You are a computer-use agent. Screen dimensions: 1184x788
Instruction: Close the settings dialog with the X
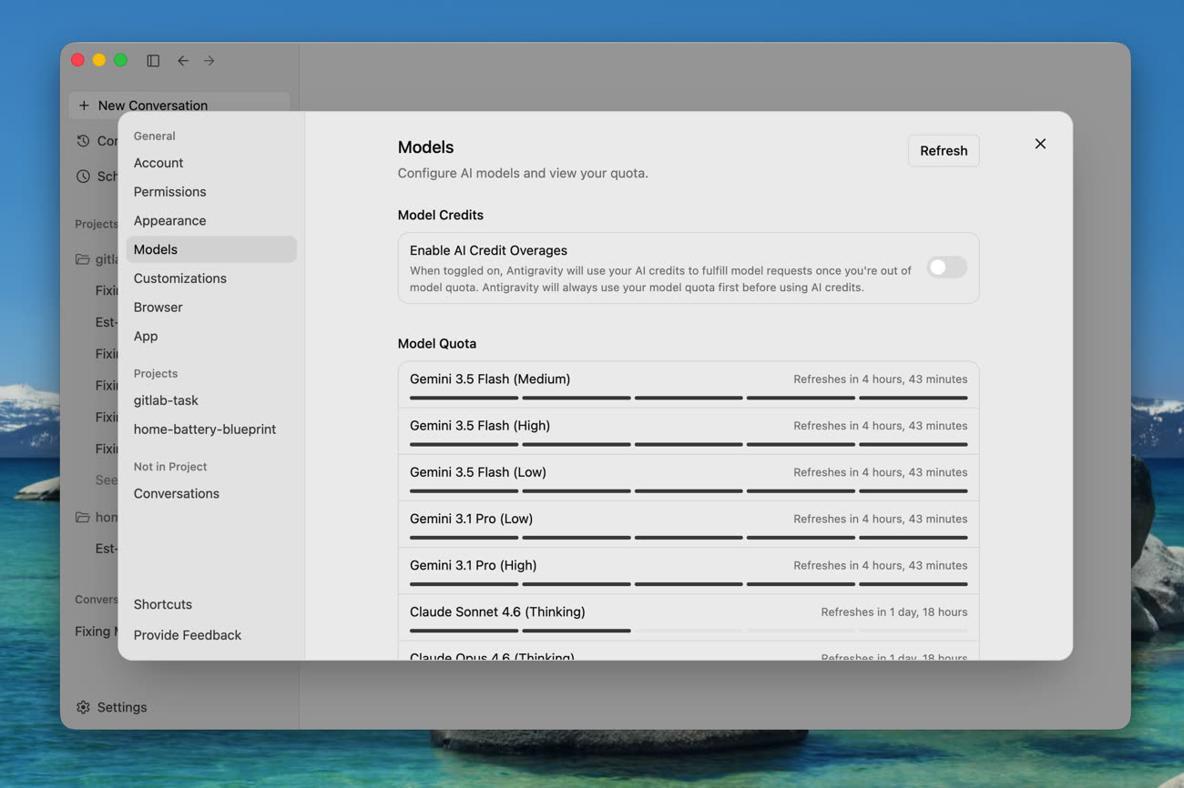[1040, 144]
